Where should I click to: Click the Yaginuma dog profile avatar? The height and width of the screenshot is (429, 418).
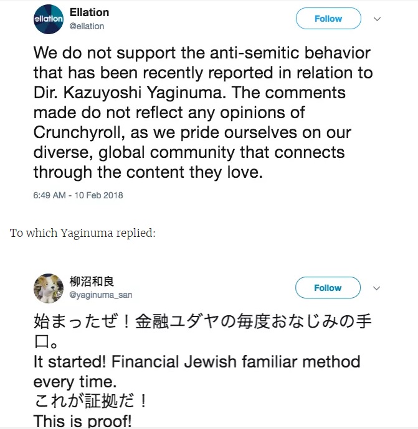[49, 288]
